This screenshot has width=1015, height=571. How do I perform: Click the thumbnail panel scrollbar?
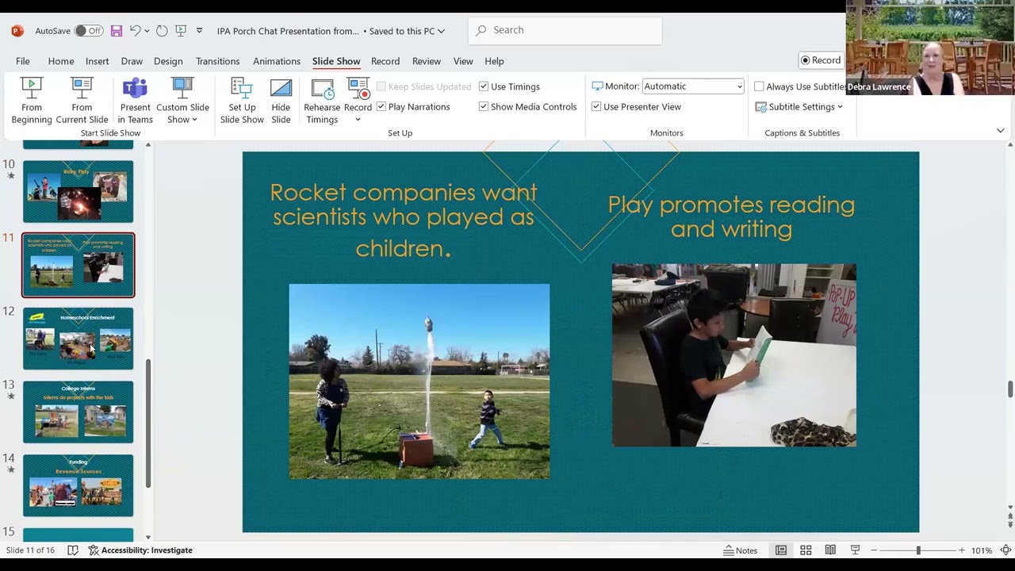[147, 423]
